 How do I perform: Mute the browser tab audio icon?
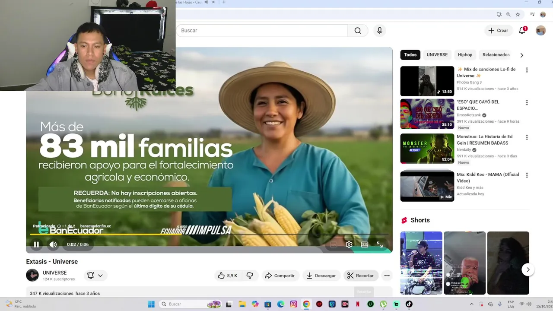coord(207,2)
